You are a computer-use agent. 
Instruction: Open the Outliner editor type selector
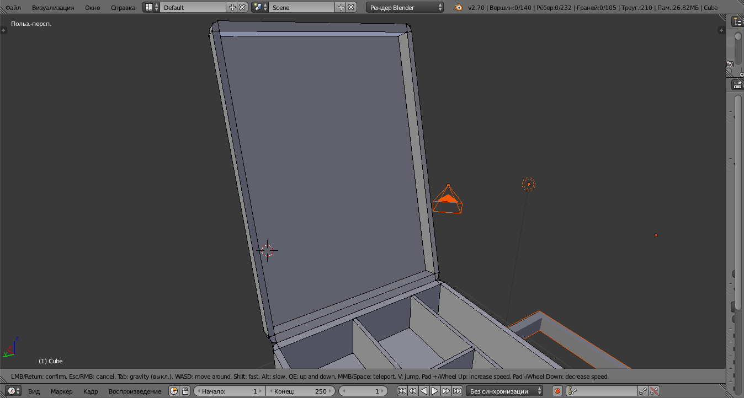point(737,21)
